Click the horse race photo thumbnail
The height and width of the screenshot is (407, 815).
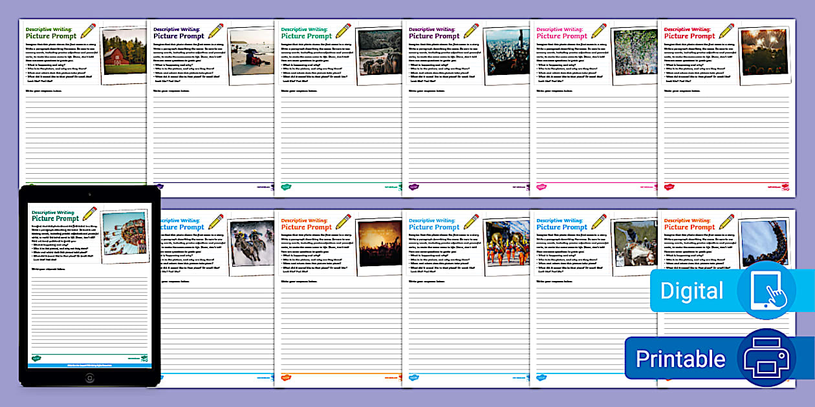tap(251, 245)
